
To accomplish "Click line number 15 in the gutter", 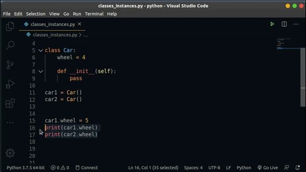I will point(32,121).
